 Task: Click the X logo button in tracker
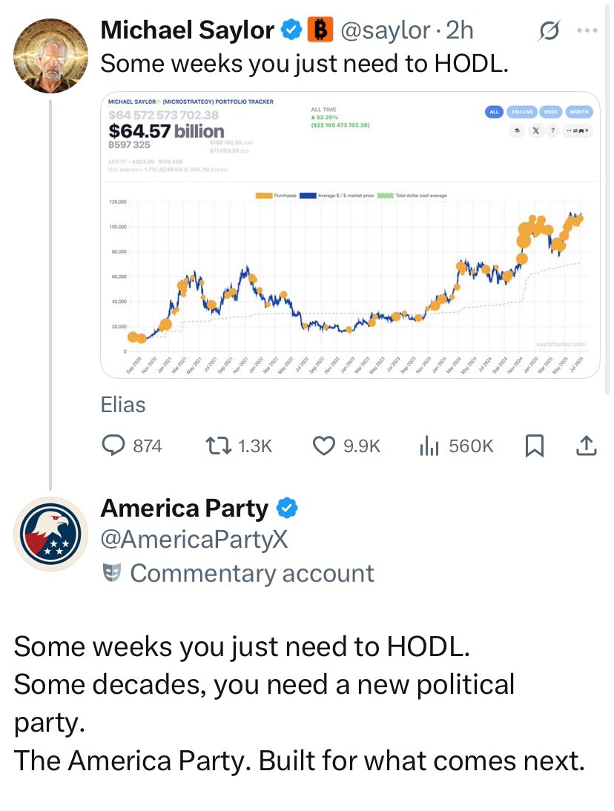click(536, 130)
